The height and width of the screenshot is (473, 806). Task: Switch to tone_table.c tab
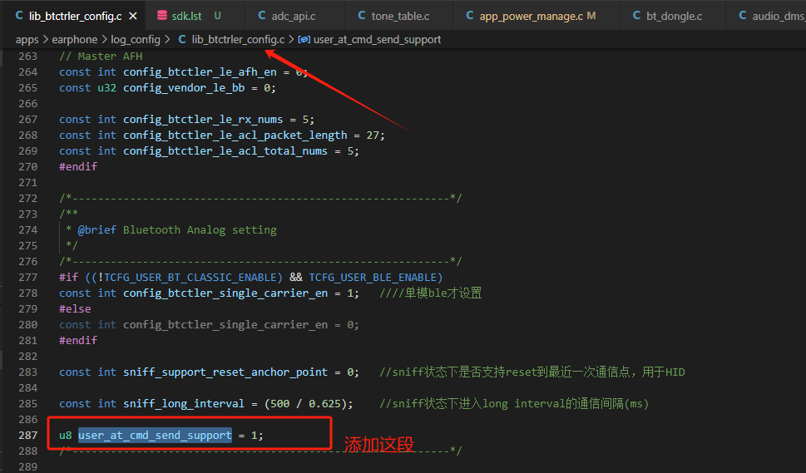pos(400,16)
